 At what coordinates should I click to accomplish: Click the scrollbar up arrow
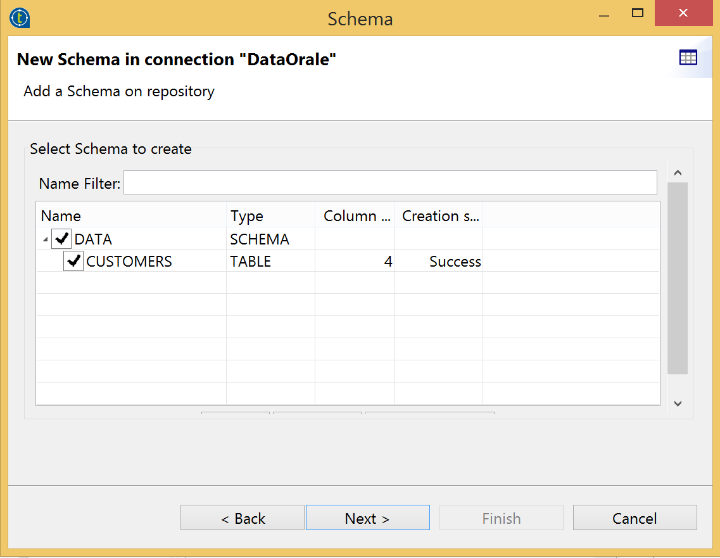(678, 172)
